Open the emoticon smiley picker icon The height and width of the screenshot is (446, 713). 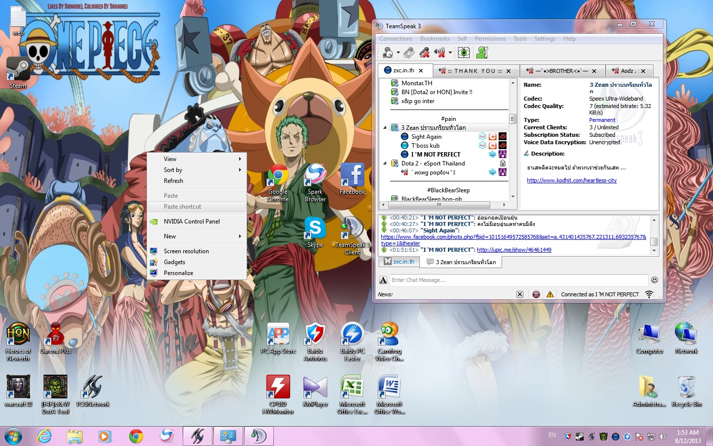coord(655,280)
